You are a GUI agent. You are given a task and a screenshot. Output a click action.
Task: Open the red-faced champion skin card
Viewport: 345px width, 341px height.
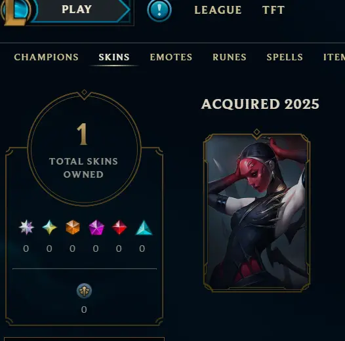point(256,211)
